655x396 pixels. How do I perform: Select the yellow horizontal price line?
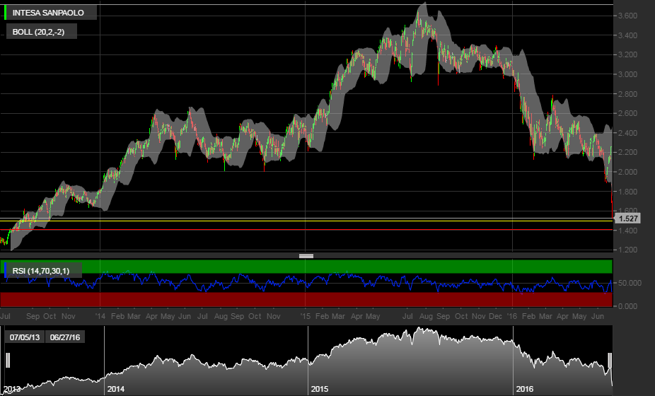(283, 221)
